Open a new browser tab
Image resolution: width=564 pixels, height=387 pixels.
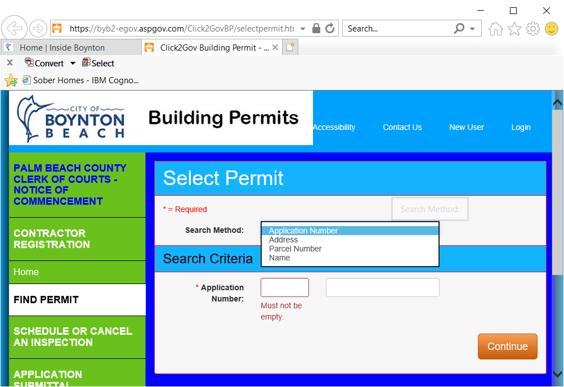(290, 47)
